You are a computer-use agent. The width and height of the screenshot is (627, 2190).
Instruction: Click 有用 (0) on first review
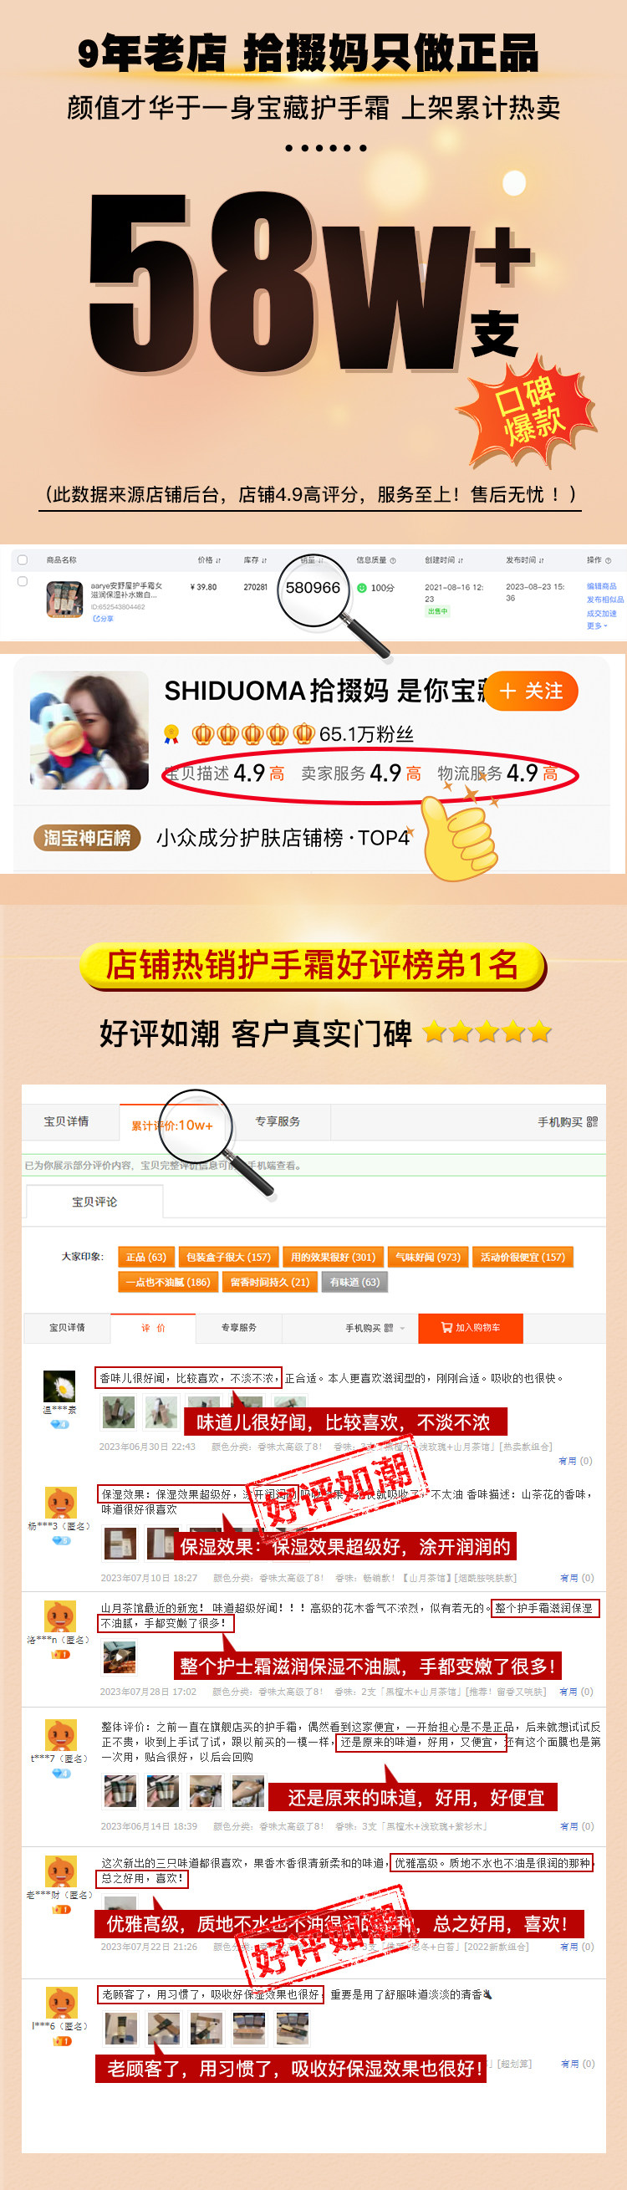click(x=575, y=1461)
